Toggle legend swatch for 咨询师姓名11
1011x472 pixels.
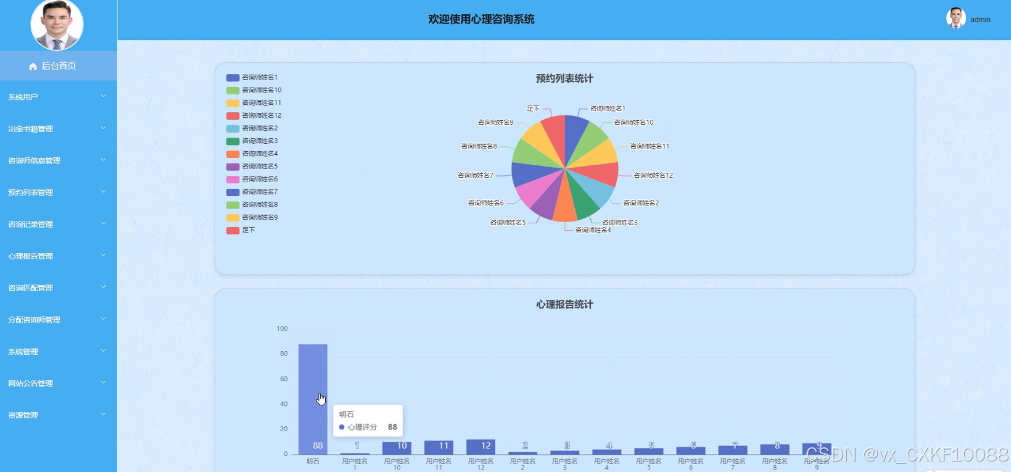[x=233, y=103]
